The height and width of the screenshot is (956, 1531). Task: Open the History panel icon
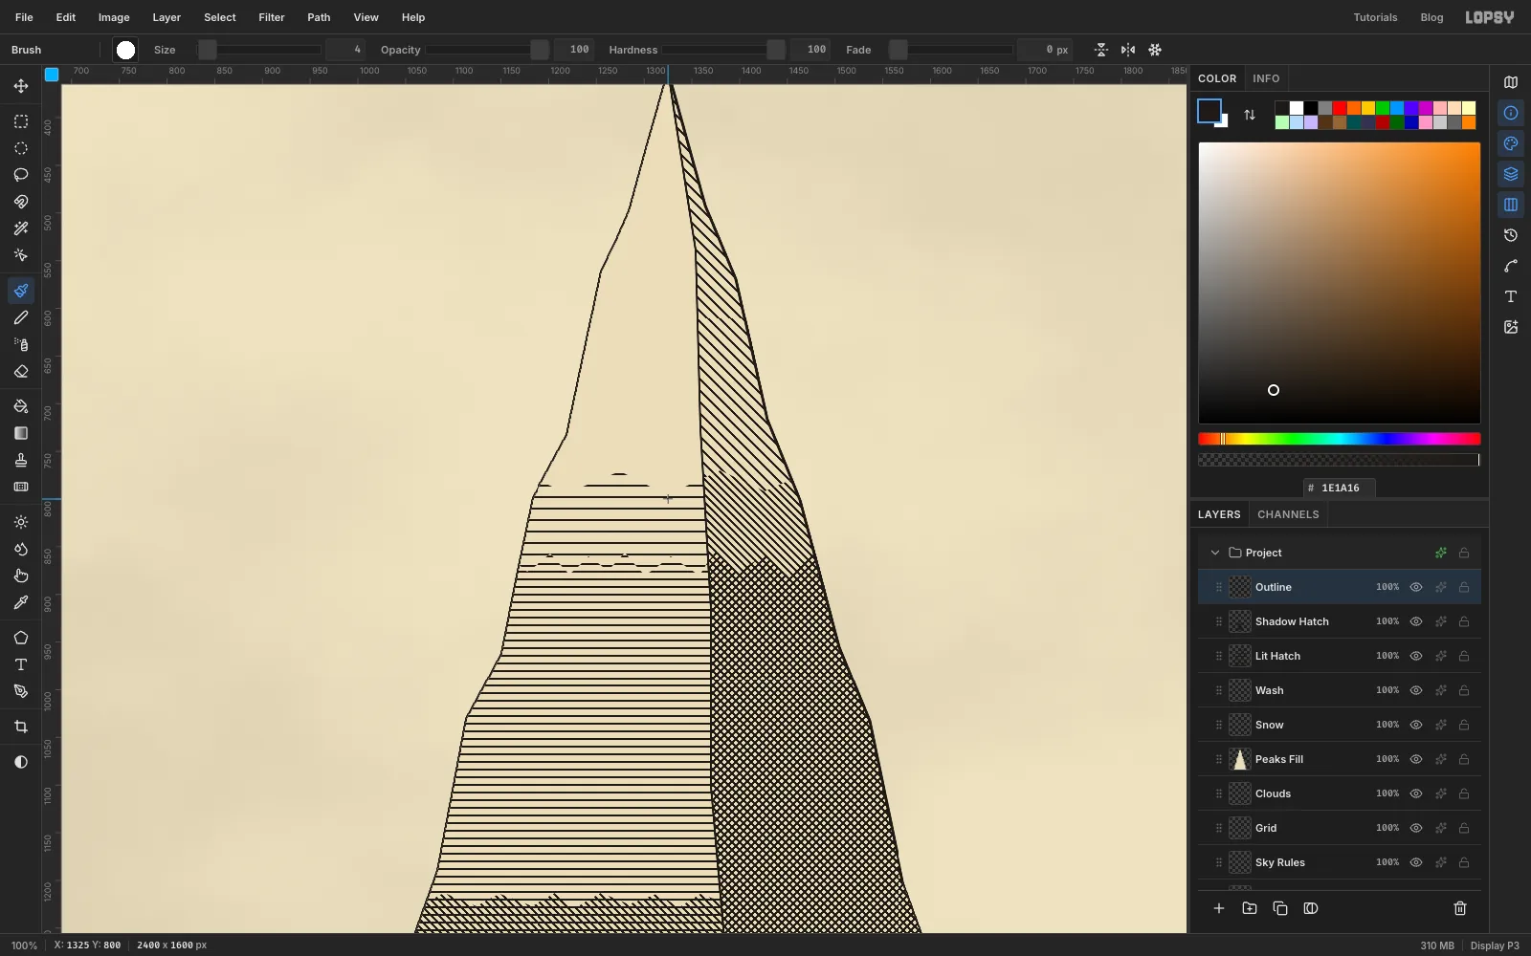(x=1511, y=235)
